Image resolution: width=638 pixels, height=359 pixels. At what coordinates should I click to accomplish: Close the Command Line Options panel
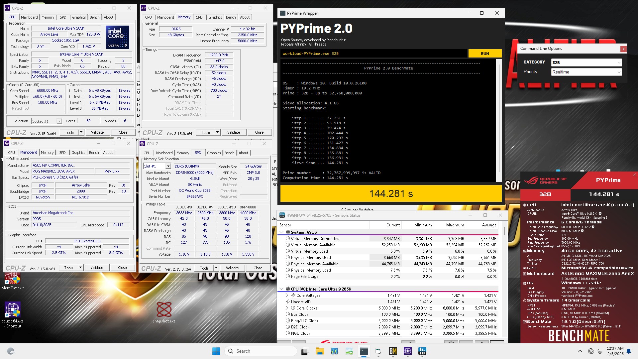coord(623,49)
